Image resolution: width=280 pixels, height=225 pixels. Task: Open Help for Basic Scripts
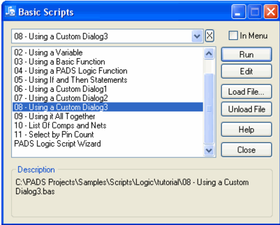(246, 129)
